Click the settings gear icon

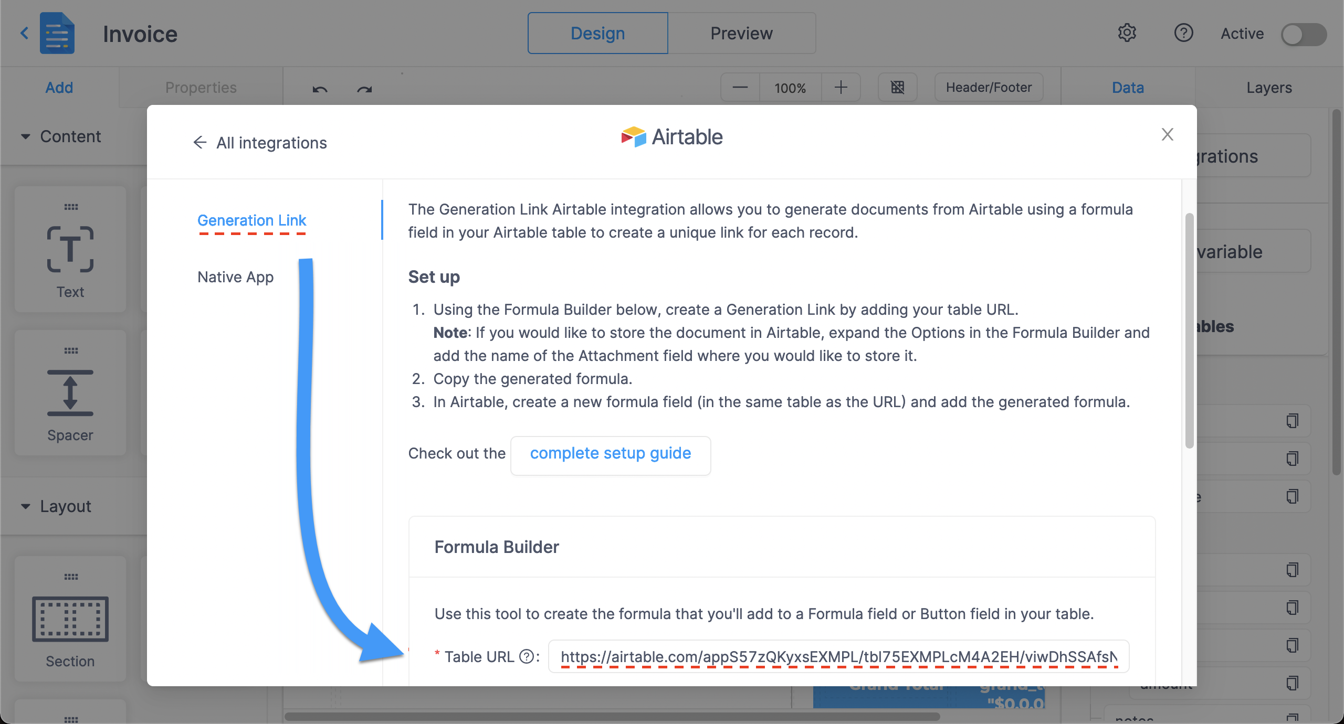pos(1127,33)
